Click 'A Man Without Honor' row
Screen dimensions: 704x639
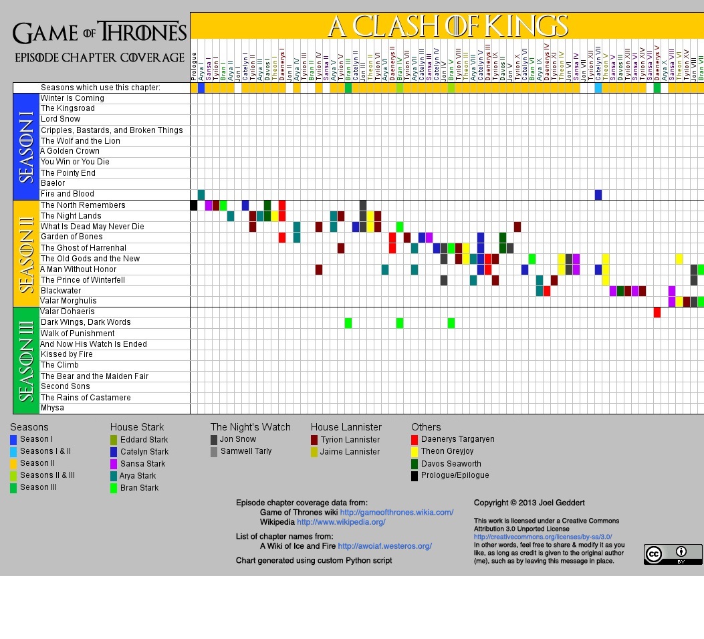pyautogui.click(x=78, y=269)
